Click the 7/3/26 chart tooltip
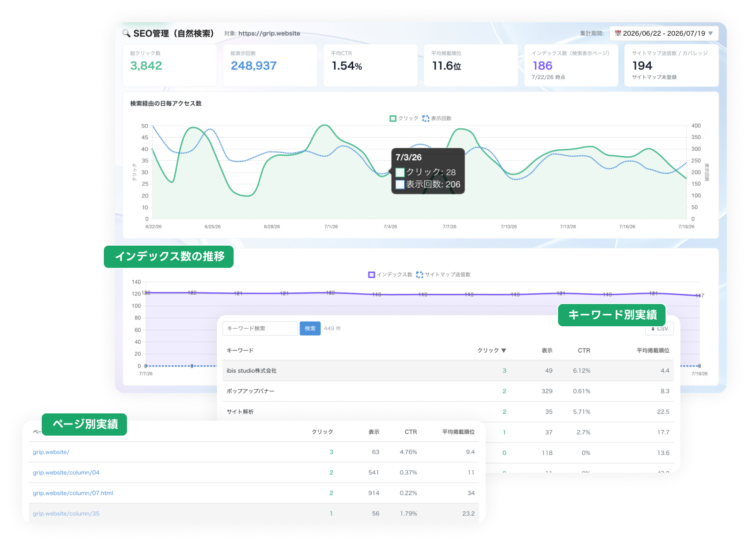The width and height of the screenshot is (749, 545). 428,171
